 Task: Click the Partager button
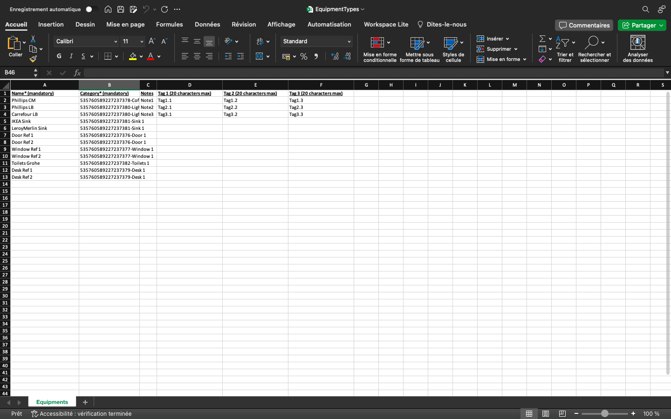642,25
